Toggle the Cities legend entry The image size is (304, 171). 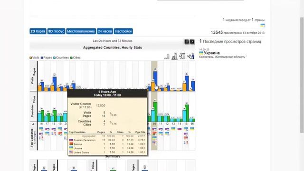pos(75,57)
